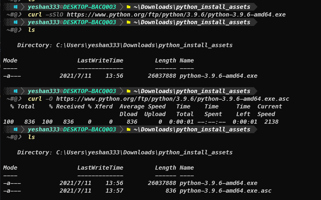The image size is (321, 200).
Task: Click the standalone -O flag of the second curl command
Action: point(49,99)
